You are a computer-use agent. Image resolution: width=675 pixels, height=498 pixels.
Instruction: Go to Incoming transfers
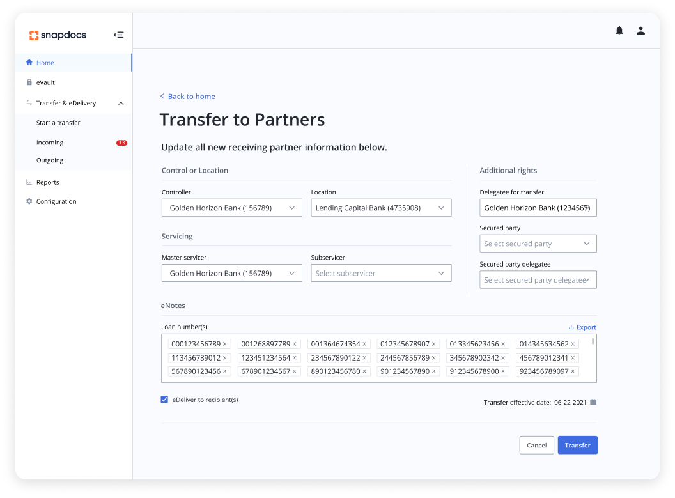click(50, 142)
